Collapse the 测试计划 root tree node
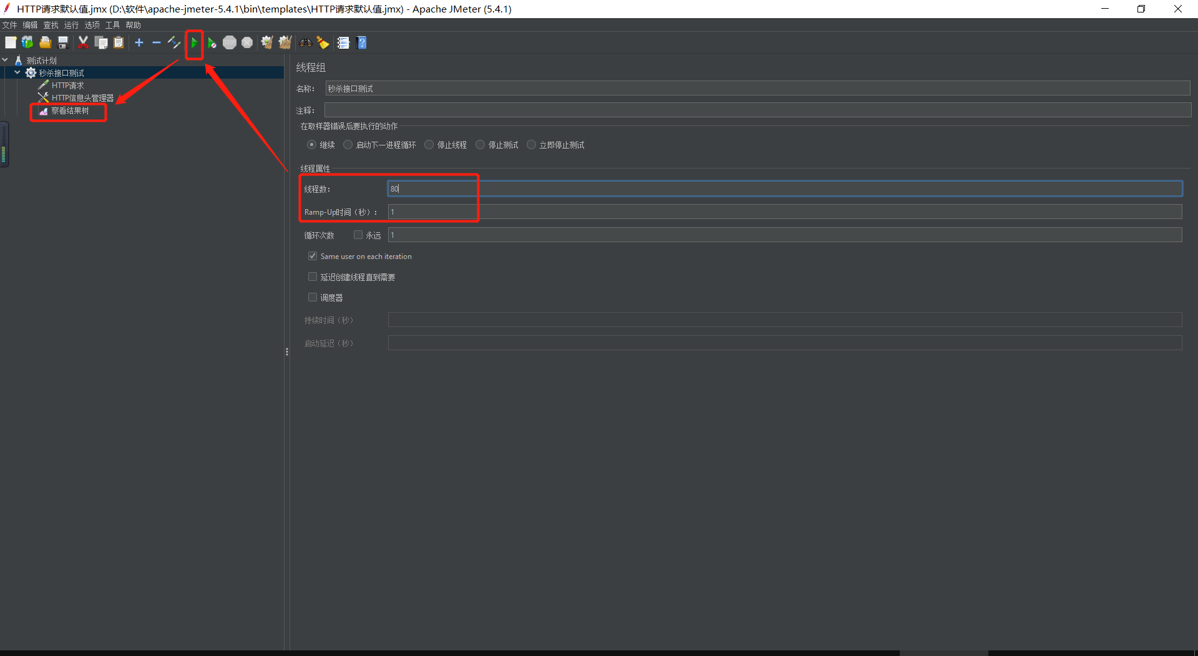 5,59
